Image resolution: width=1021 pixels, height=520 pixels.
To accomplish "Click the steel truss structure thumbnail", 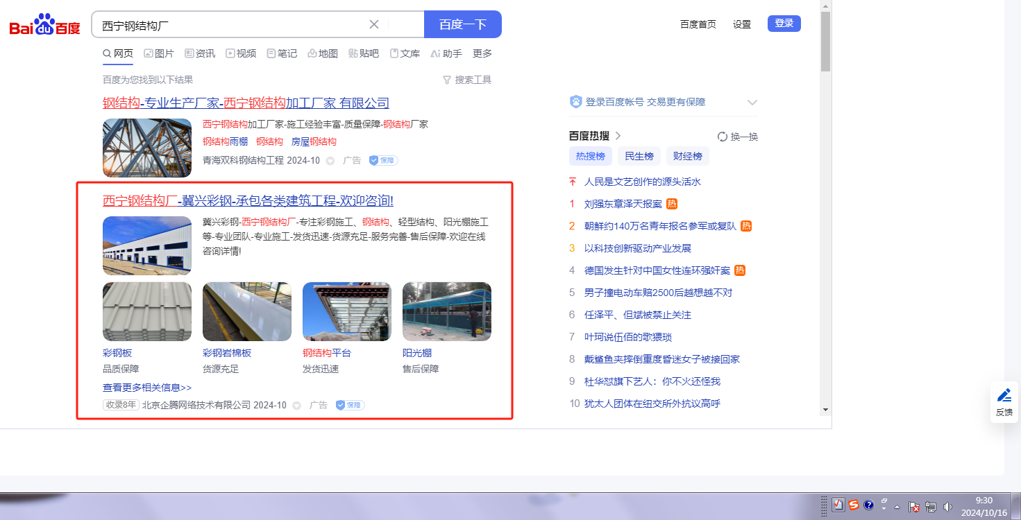I will click(147, 148).
